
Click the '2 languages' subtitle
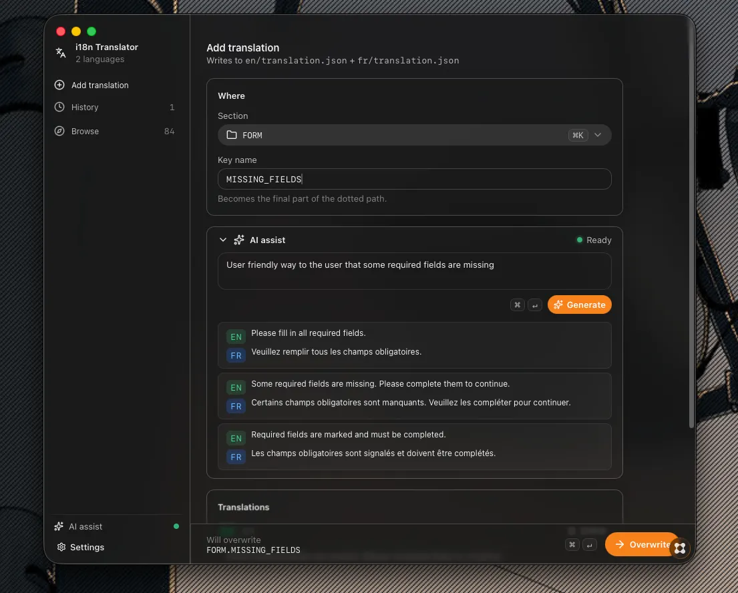(x=100, y=59)
